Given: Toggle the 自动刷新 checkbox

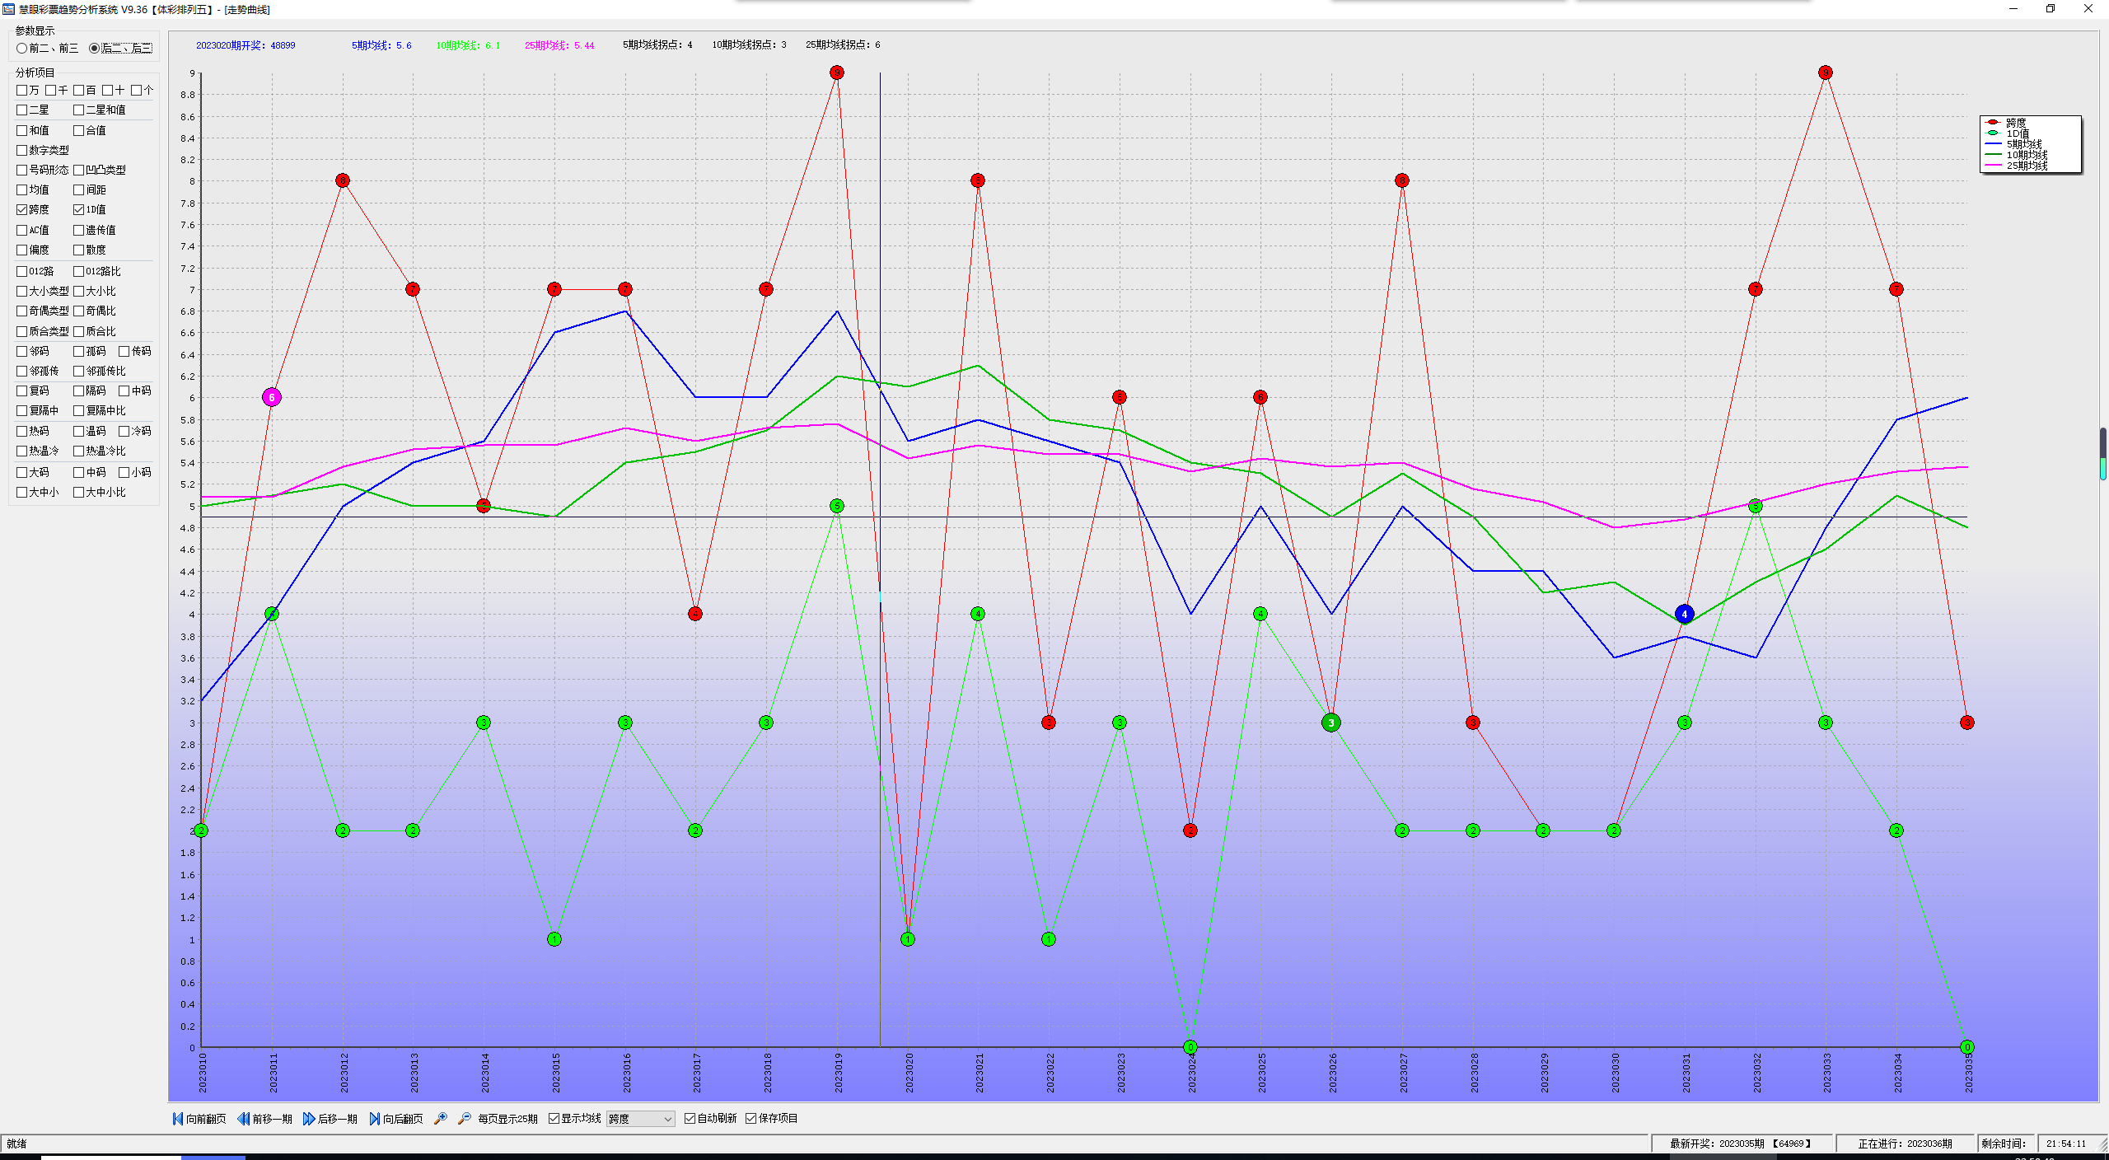Looking at the screenshot, I should [690, 1118].
